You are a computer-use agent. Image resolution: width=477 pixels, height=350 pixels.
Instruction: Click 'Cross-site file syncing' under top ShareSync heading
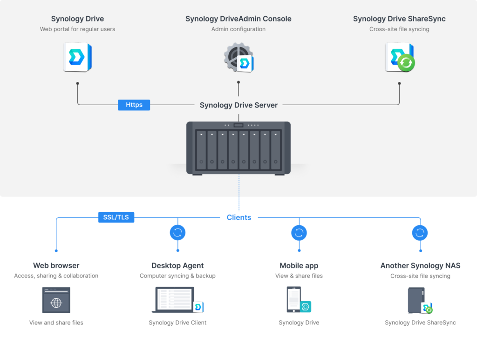point(399,29)
